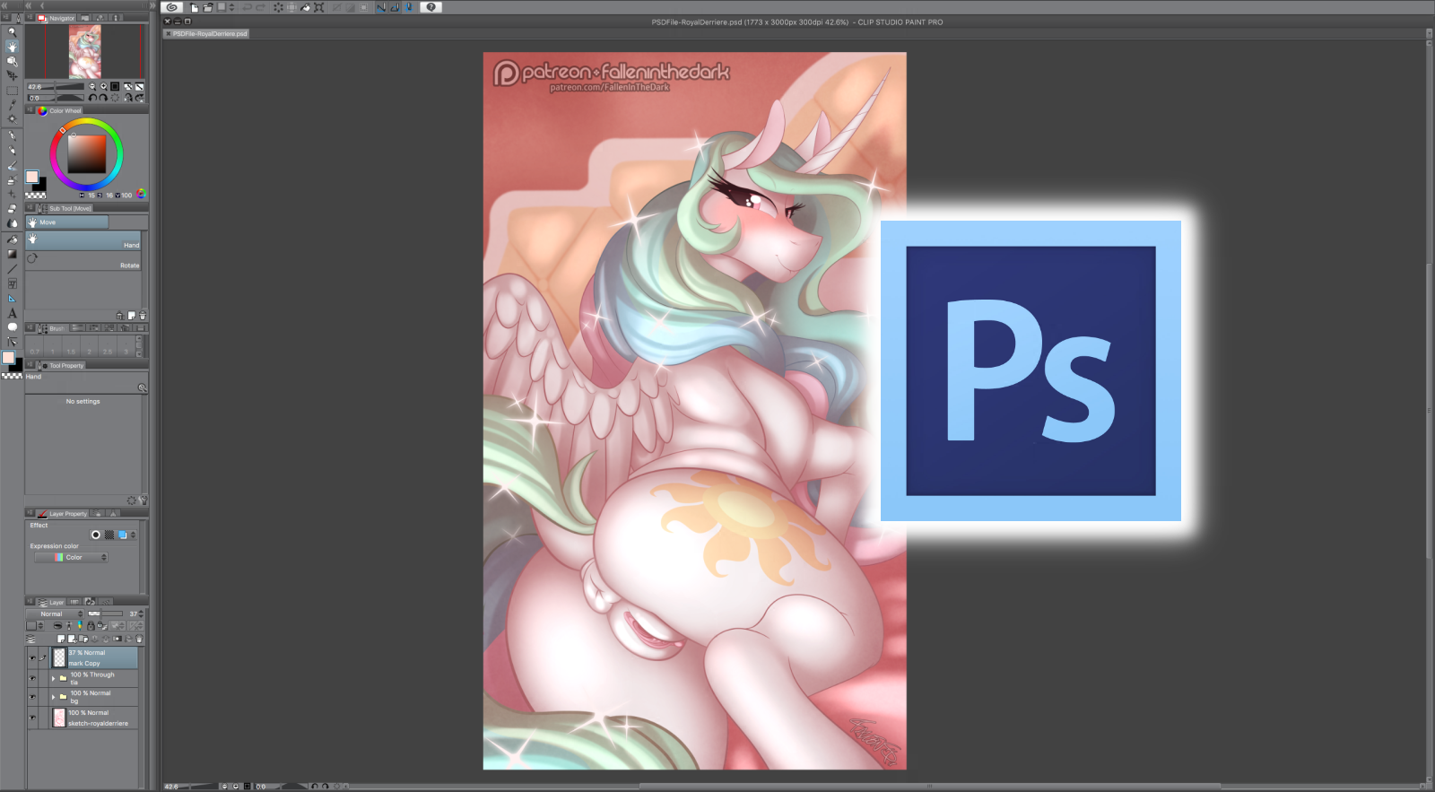Select the Text tool
This screenshot has width=1435, height=792.
[12, 313]
